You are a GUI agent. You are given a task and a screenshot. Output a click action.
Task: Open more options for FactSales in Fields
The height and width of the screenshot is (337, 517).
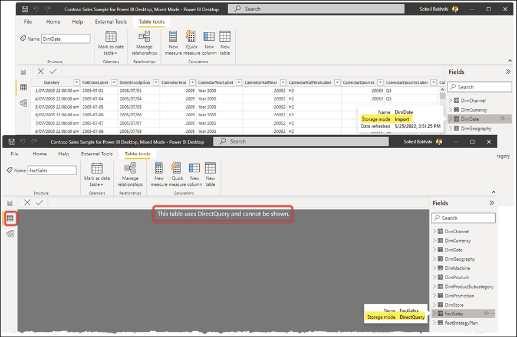pyautogui.click(x=492, y=313)
